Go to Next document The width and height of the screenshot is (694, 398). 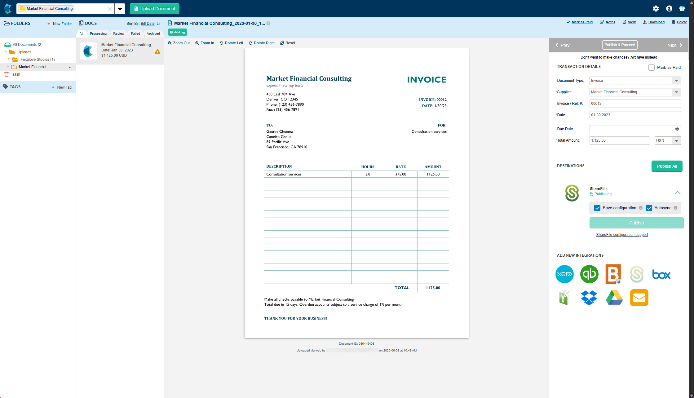click(675, 45)
